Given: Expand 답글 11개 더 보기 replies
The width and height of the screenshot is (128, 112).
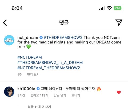Looking at the screenshot, I should 39,107.
